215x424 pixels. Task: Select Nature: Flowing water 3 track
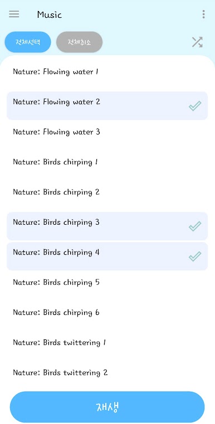pyautogui.click(x=107, y=136)
